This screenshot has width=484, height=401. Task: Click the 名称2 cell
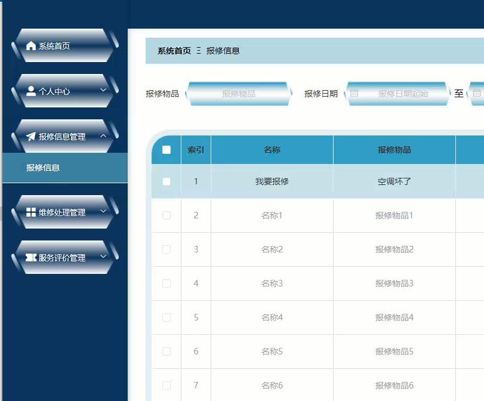[272, 249]
